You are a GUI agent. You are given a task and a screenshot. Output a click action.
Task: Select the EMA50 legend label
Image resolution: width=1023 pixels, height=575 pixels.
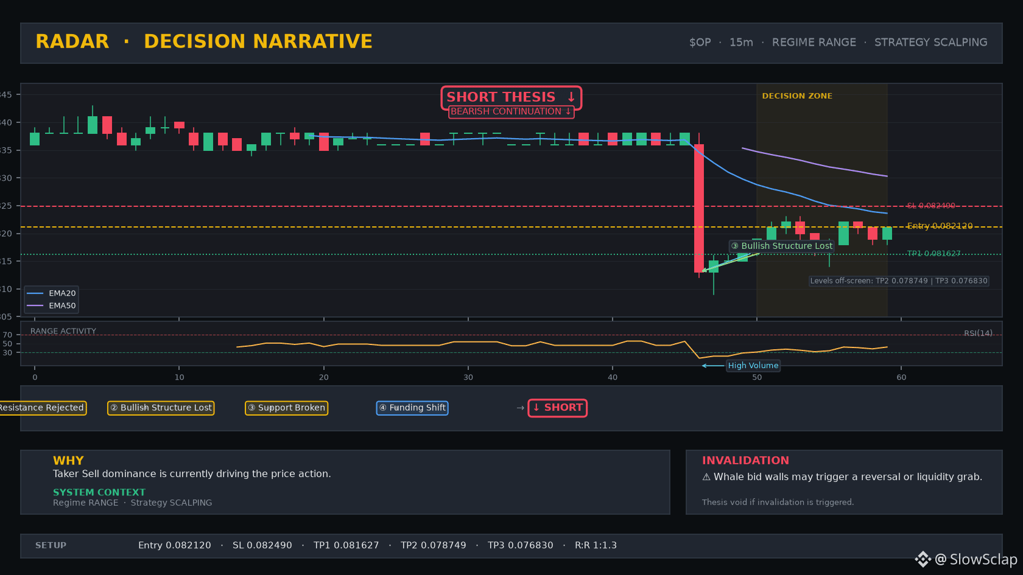(x=62, y=305)
